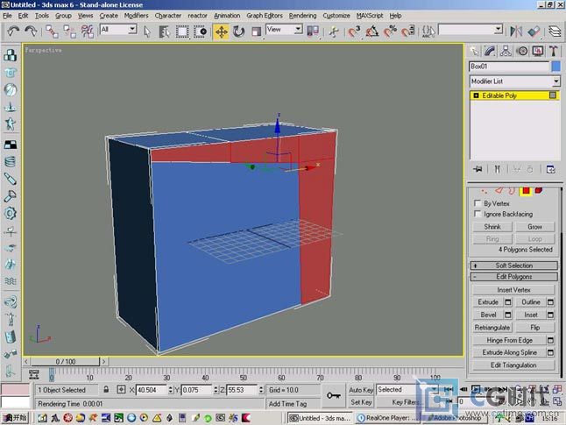
Task: Click the Flip polygons button
Action: click(534, 328)
